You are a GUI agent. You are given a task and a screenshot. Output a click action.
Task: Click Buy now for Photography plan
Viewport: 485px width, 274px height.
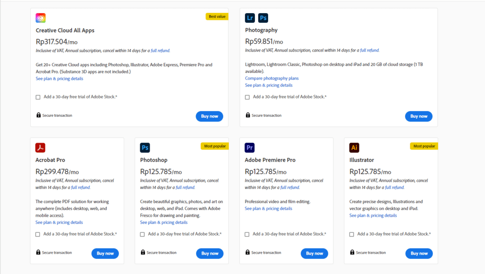click(x=419, y=116)
